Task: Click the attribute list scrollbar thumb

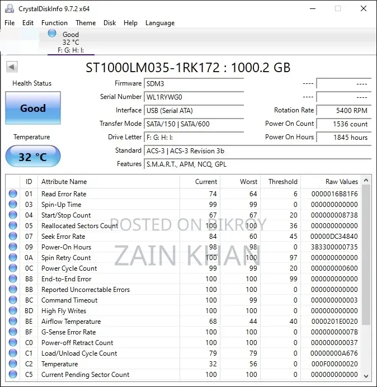Action: 366,254
